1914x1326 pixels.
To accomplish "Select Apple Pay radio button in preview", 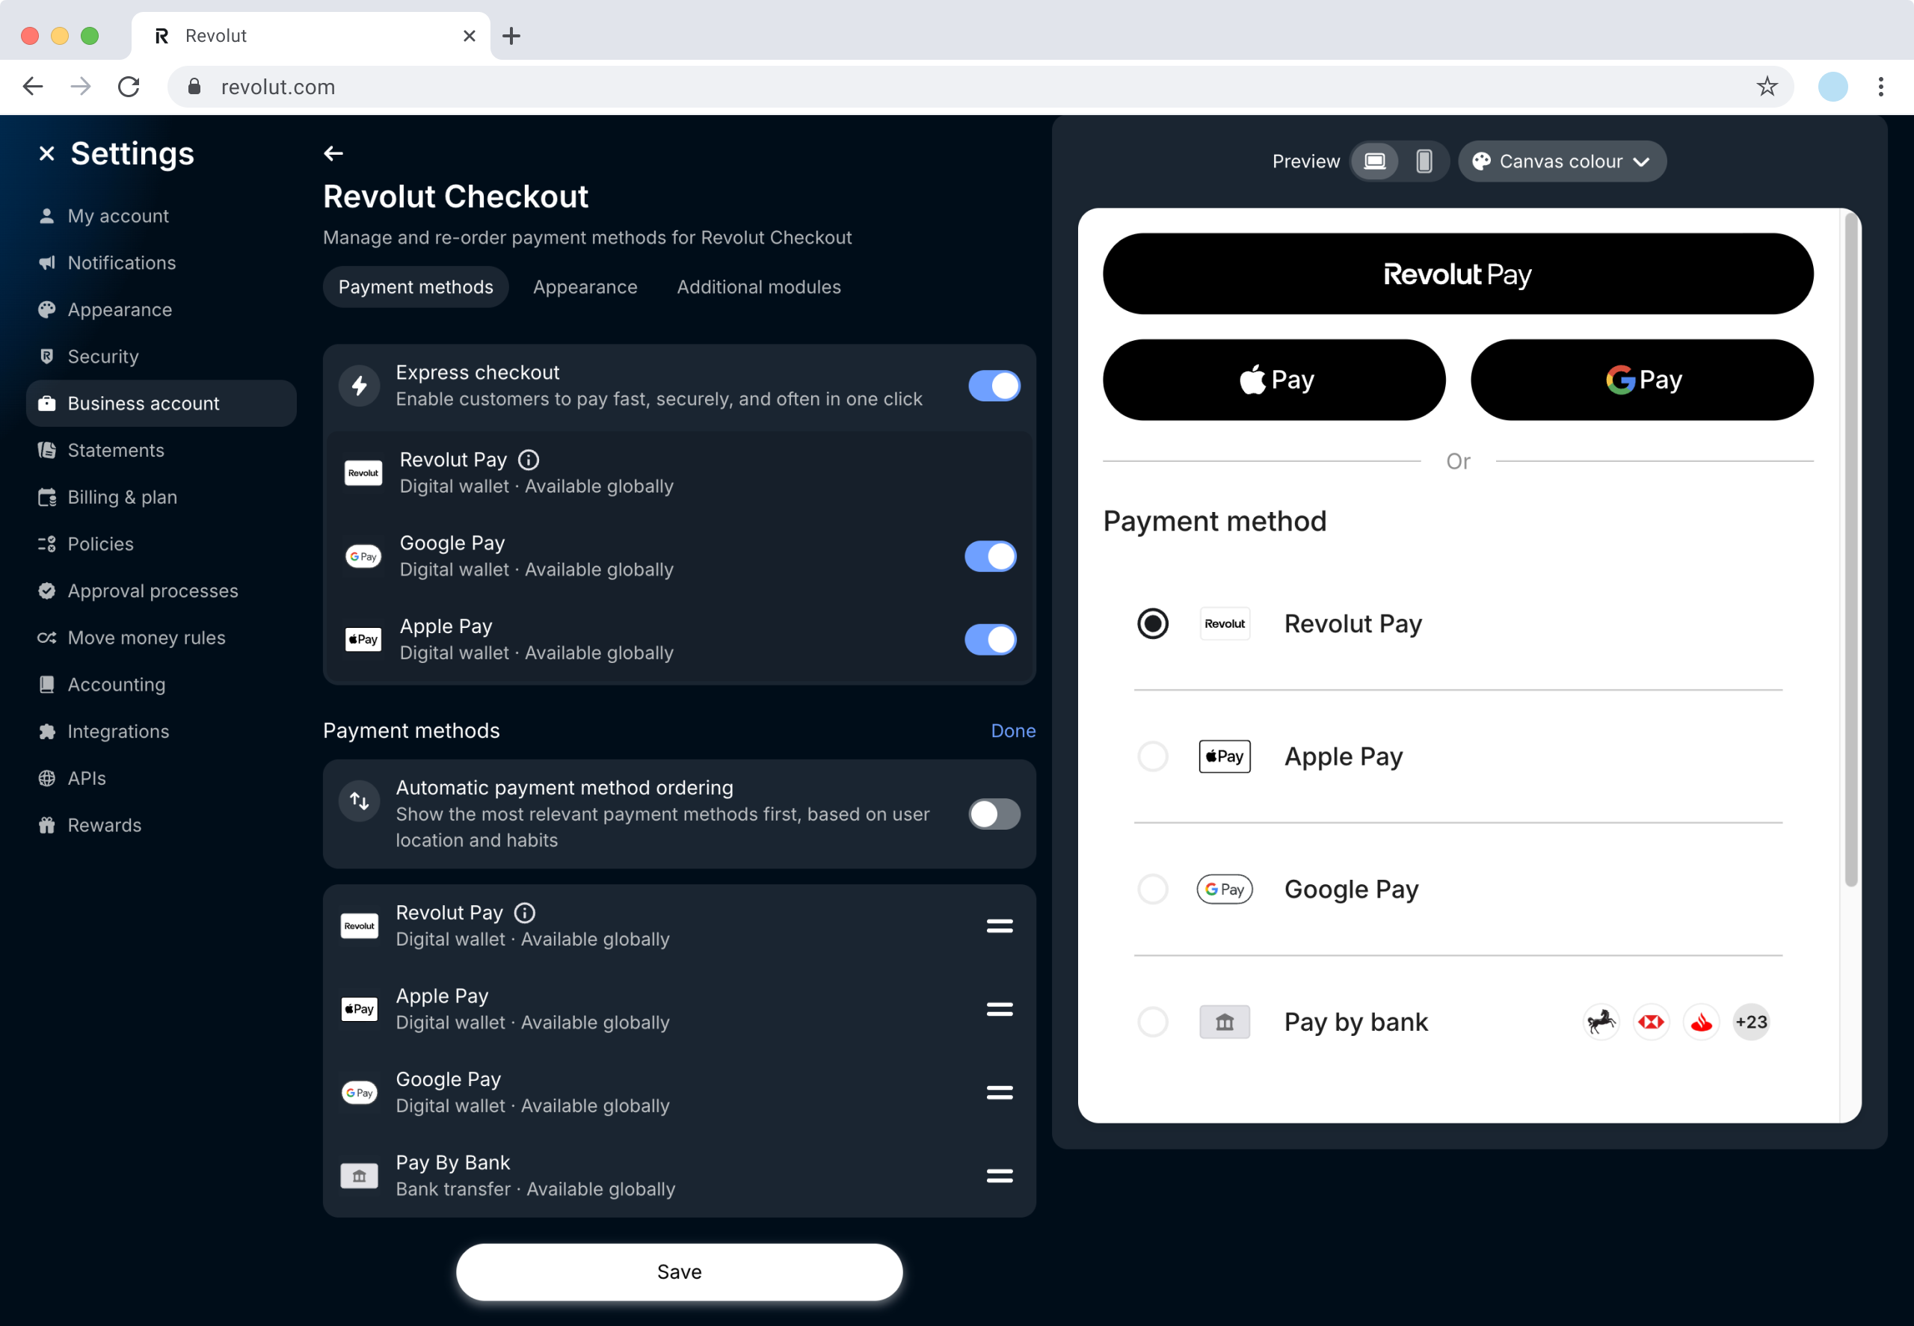I will coord(1152,756).
